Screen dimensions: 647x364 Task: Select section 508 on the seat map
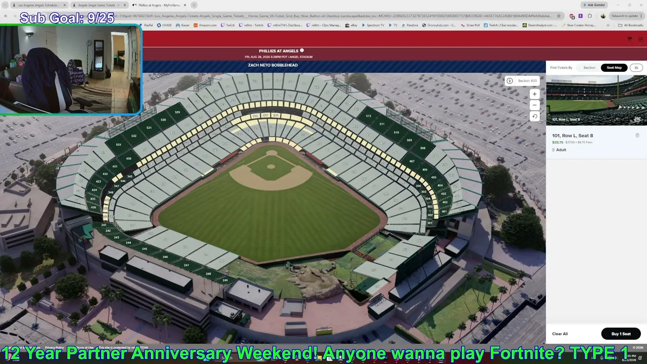[423, 148]
